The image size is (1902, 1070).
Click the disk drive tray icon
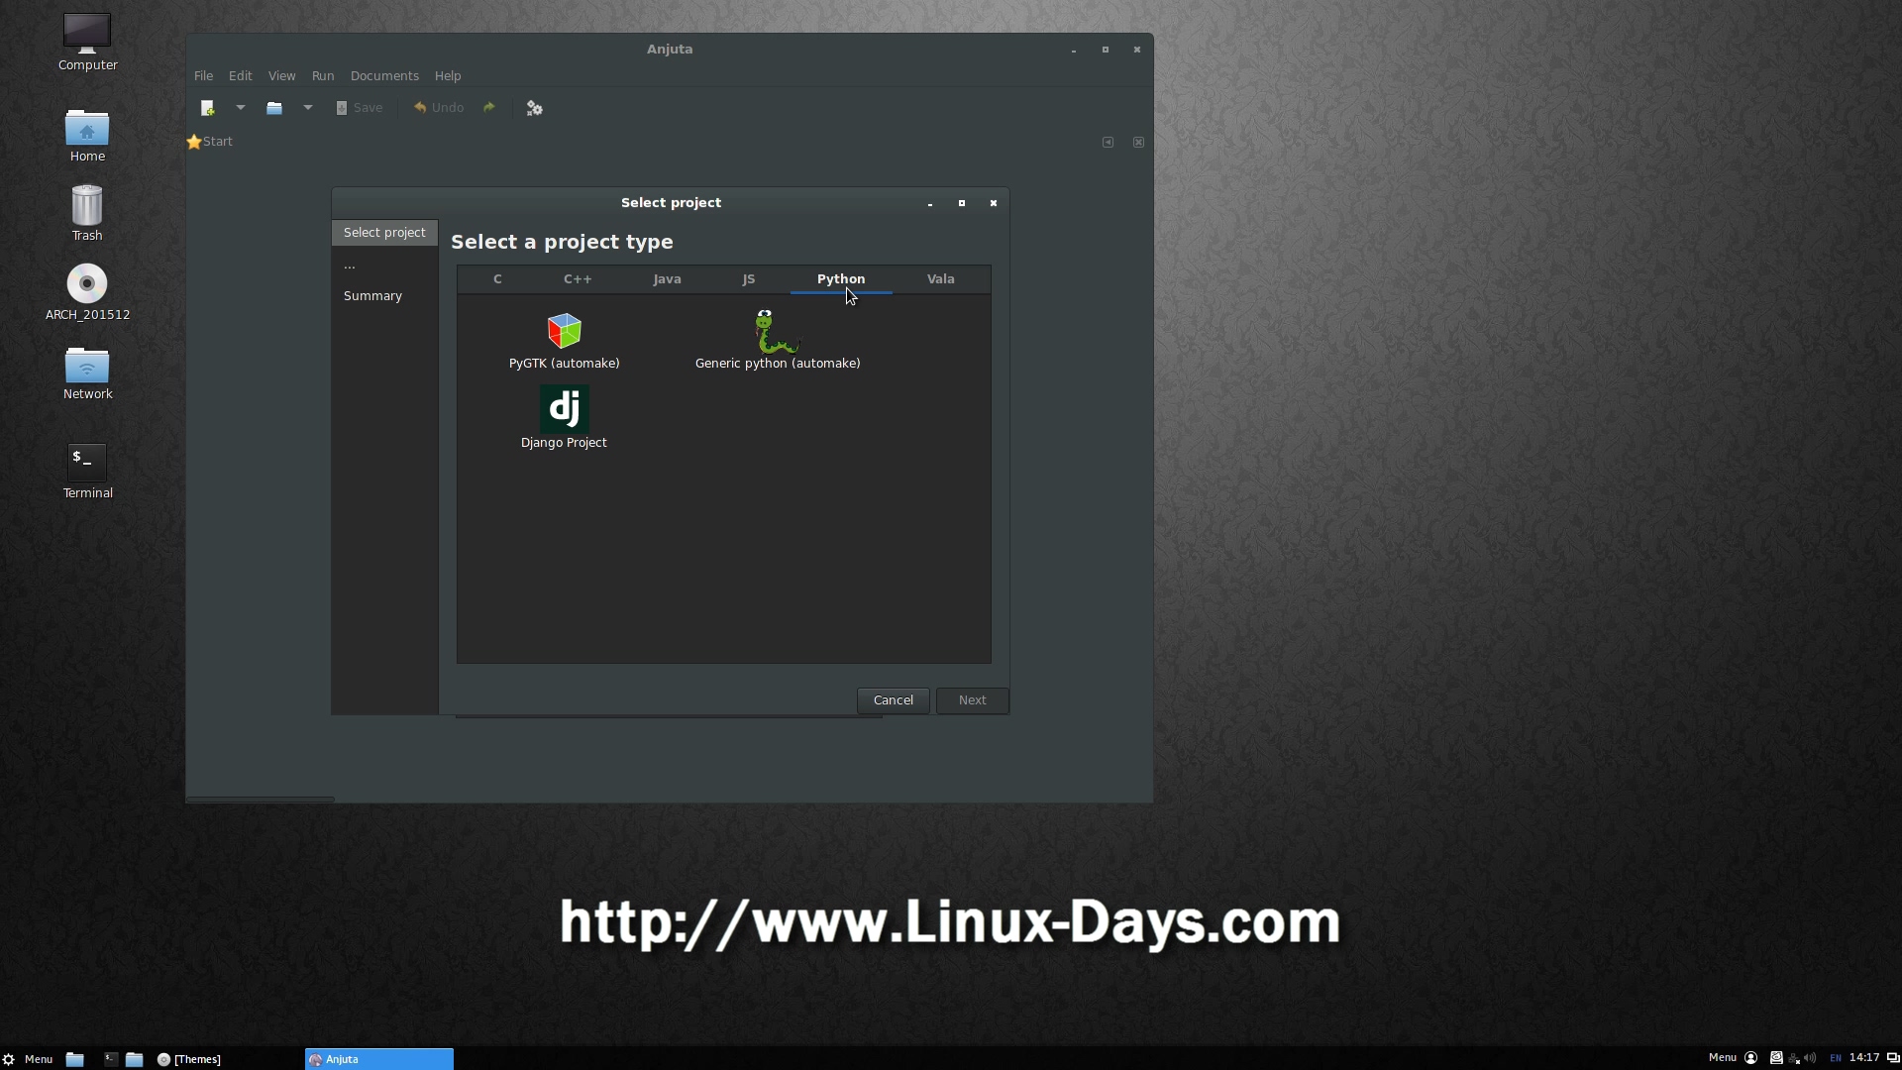click(x=1776, y=1058)
